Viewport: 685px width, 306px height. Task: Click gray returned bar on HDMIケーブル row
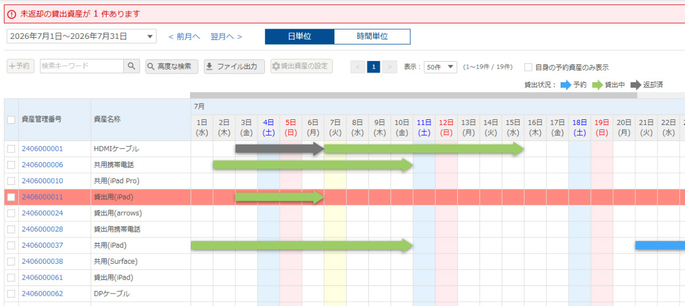(280, 149)
